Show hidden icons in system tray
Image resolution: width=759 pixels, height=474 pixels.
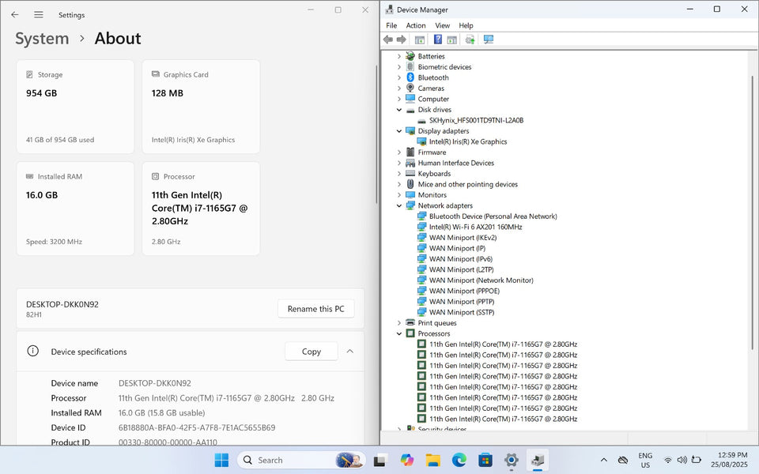(x=603, y=460)
